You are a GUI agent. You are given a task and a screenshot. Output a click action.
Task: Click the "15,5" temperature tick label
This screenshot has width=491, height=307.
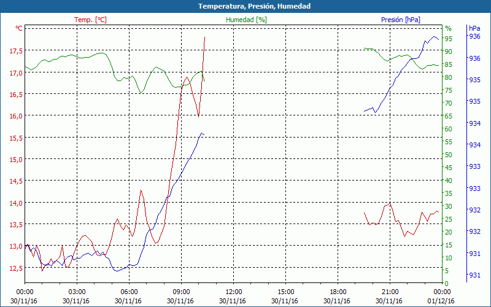click(16, 138)
